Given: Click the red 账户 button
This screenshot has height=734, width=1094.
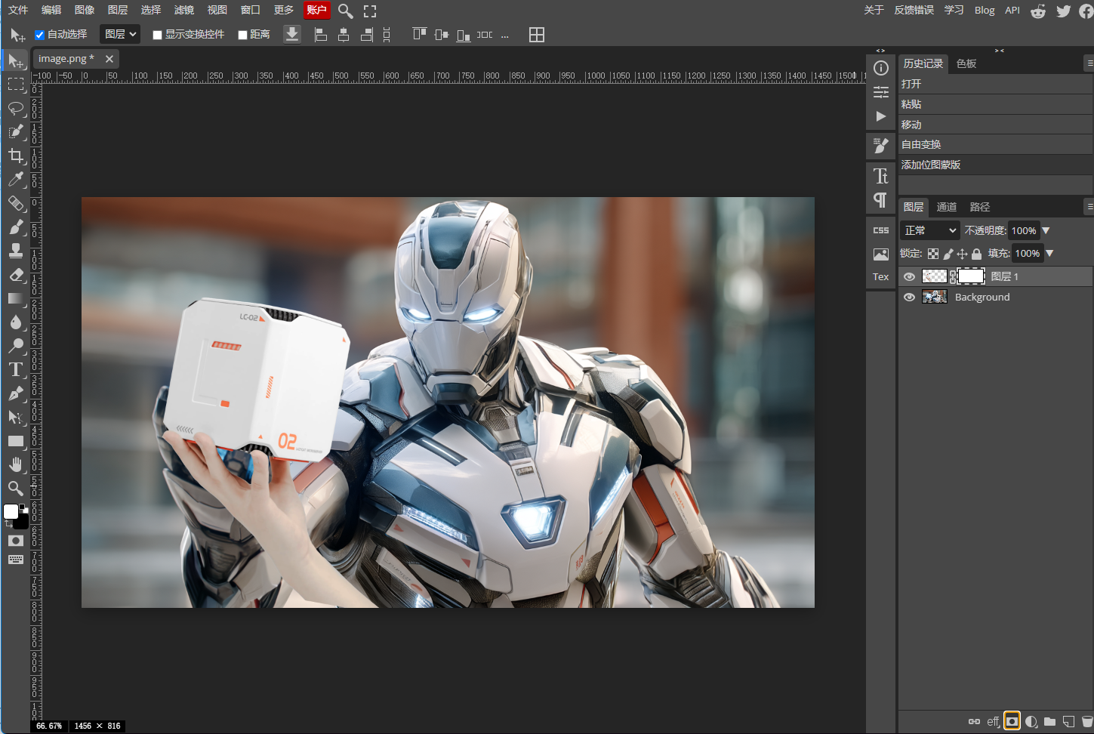Looking at the screenshot, I should point(317,10).
